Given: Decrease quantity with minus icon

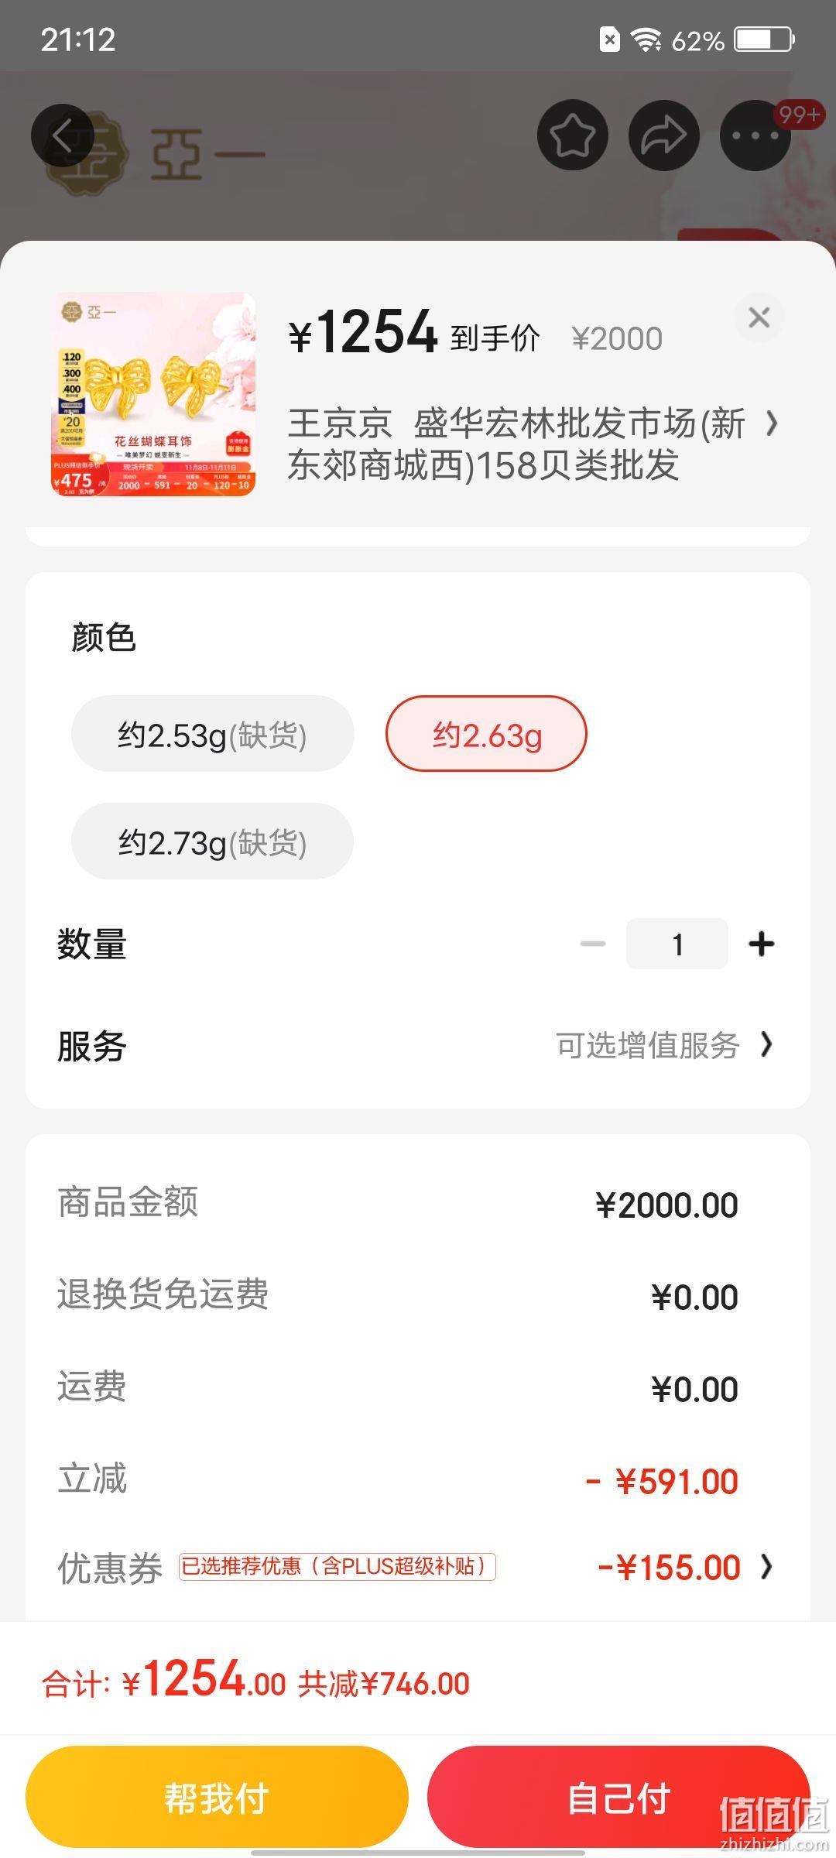Looking at the screenshot, I should 593,944.
